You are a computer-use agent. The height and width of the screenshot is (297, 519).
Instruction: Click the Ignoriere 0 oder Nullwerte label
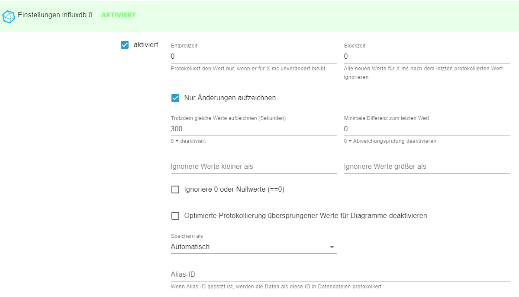(234, 190)
